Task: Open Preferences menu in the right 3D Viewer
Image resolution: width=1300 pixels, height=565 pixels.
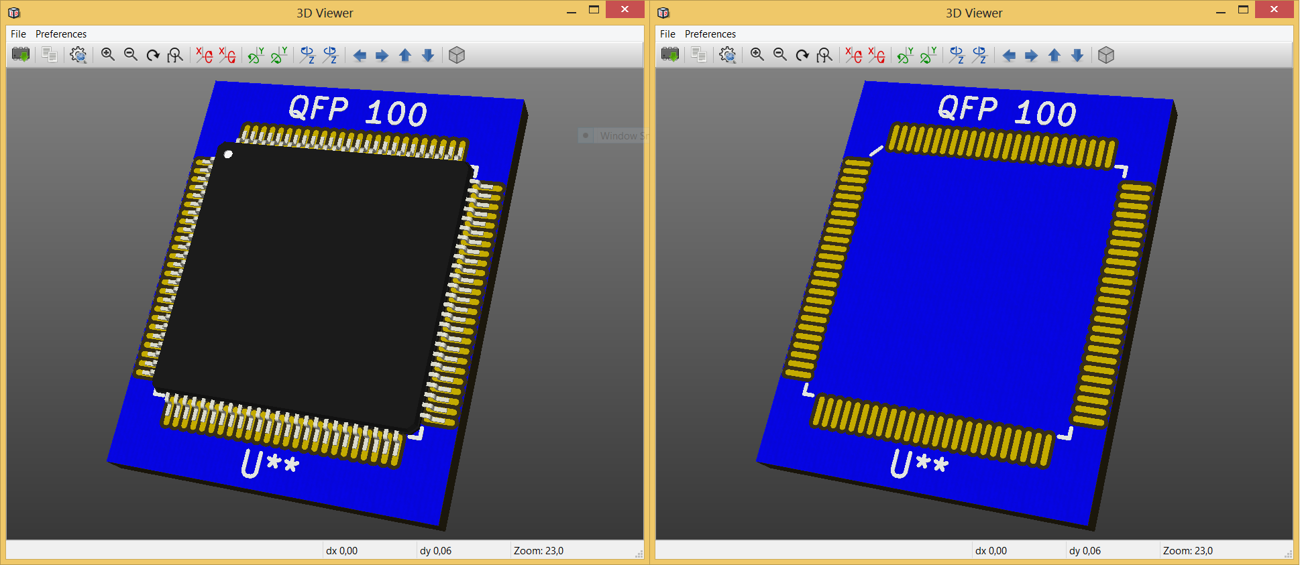Action: (710, 34)
